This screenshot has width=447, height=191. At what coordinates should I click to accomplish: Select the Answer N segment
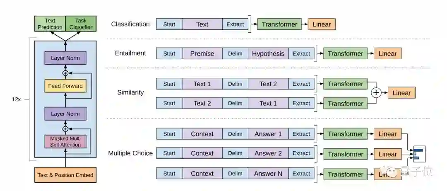point(268,174)
